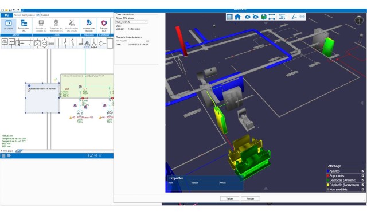
Task: Select the circle-with-line socket symbol in palette
Action: click(101, 44)
